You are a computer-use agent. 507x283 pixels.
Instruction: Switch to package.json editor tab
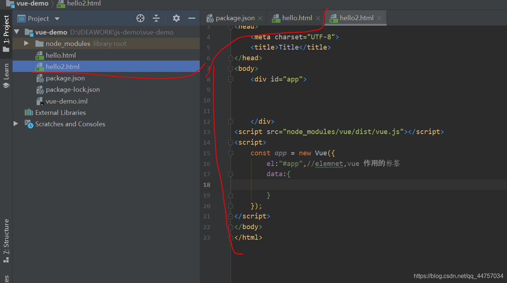(x=235, y=18)
